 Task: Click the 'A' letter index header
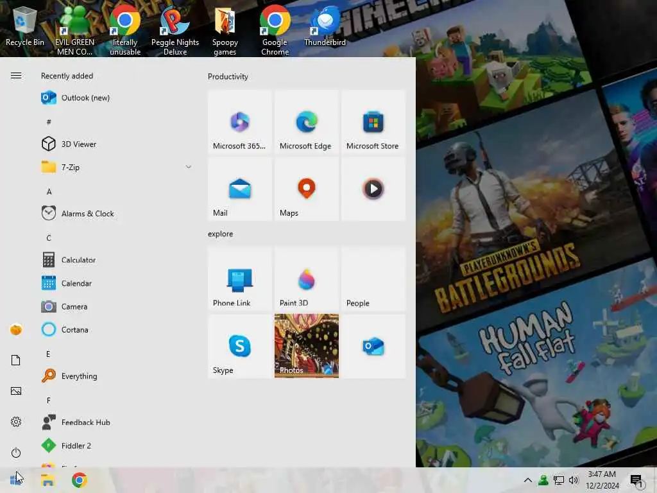click(x=49, y=191)
